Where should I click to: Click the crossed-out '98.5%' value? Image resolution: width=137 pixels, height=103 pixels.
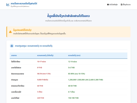pyautogui.click(x=44, y=74)
